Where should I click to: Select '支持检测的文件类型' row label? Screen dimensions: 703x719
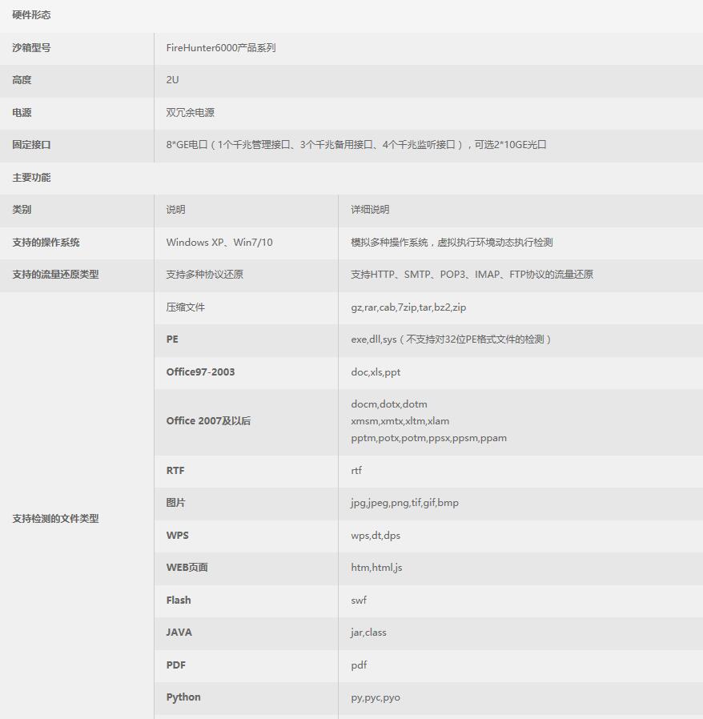pos(55,519)
